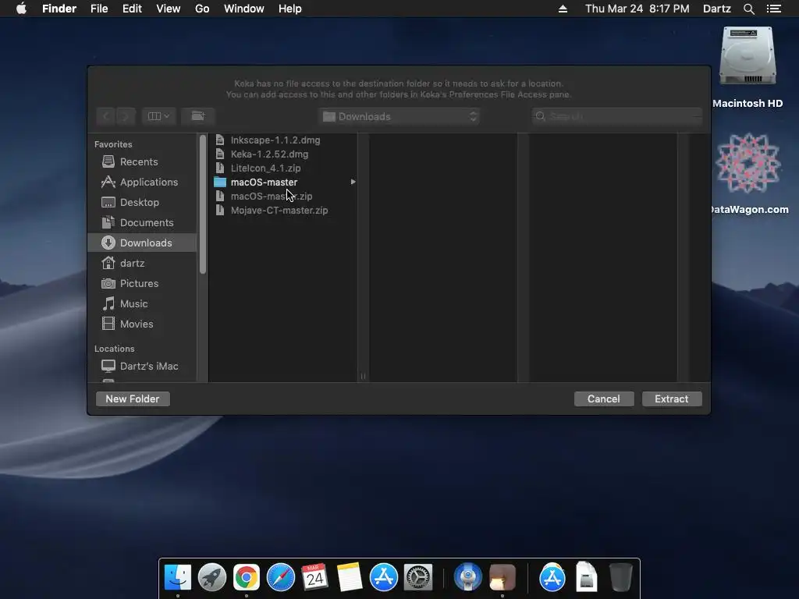Open the rightmost App Store Dock icon

coord(552,577)
